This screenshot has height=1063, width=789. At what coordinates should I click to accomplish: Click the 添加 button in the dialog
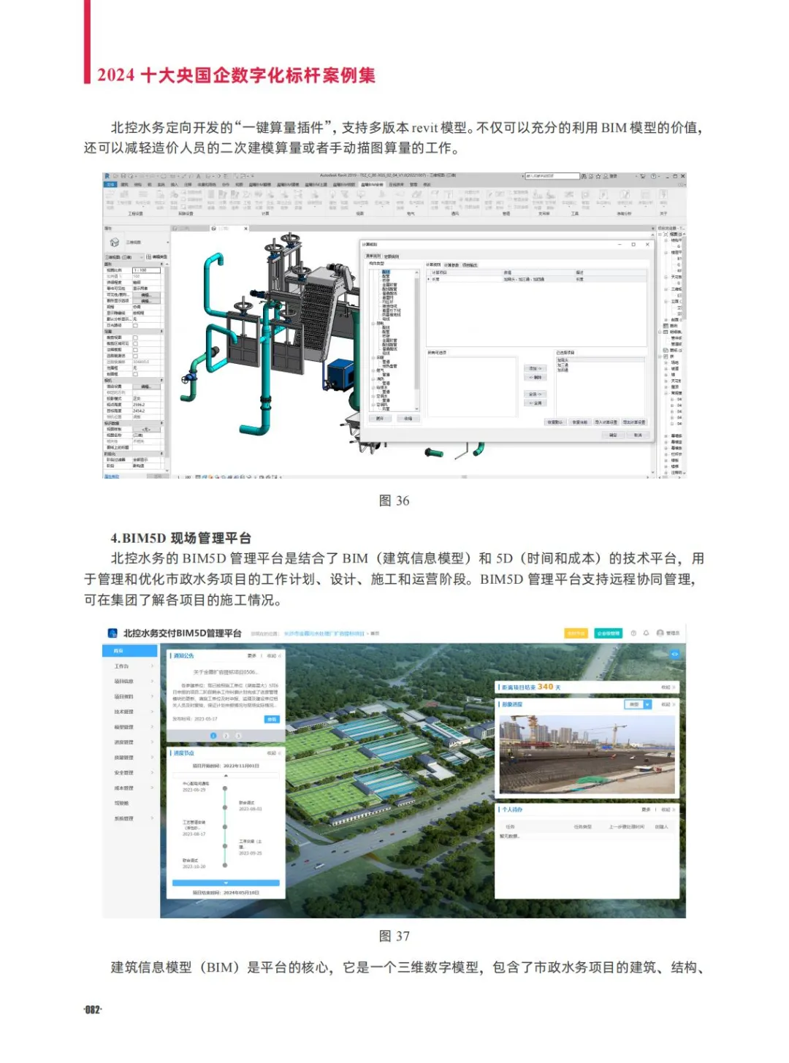click(535, 368)
